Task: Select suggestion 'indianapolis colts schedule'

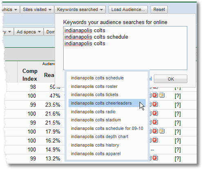Action: pos(107,78)
